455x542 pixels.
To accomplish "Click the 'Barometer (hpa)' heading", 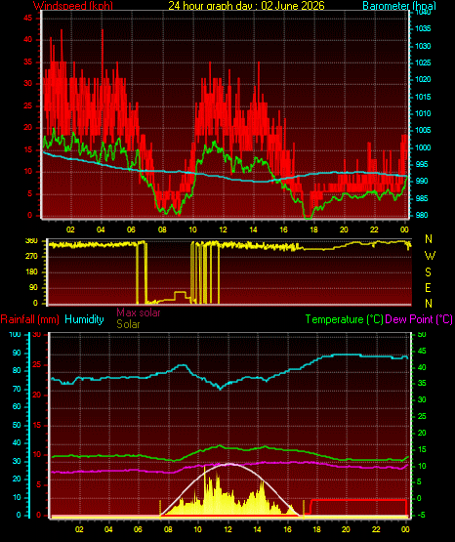I will pyautogui.click(x=399, y=5).
